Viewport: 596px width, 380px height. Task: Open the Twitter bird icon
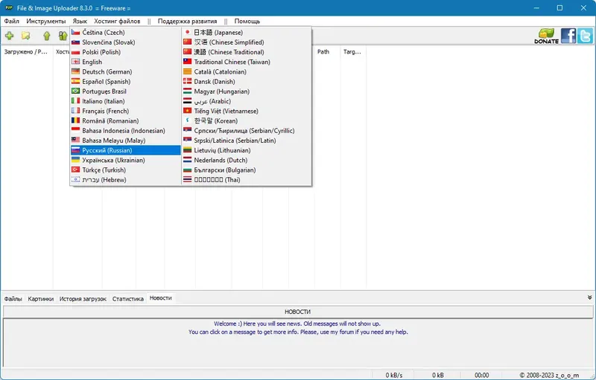point(585,36)
